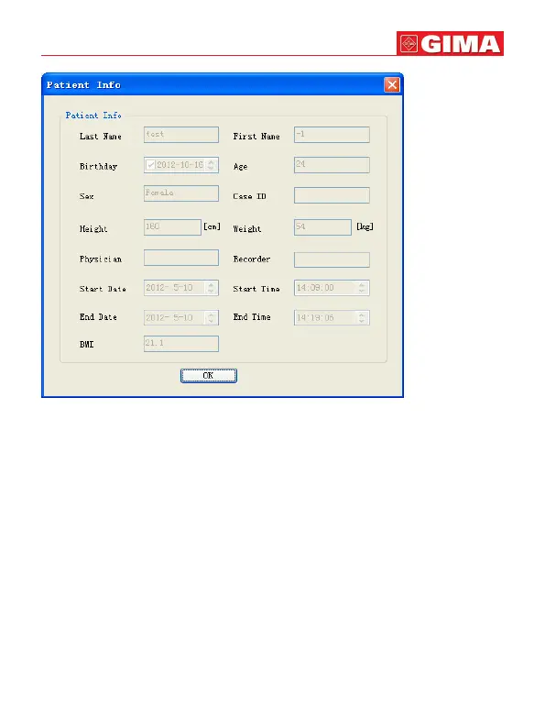545x728 pixels.
Task: Select the empty Physician field
Action: click(x=180, y=258)
